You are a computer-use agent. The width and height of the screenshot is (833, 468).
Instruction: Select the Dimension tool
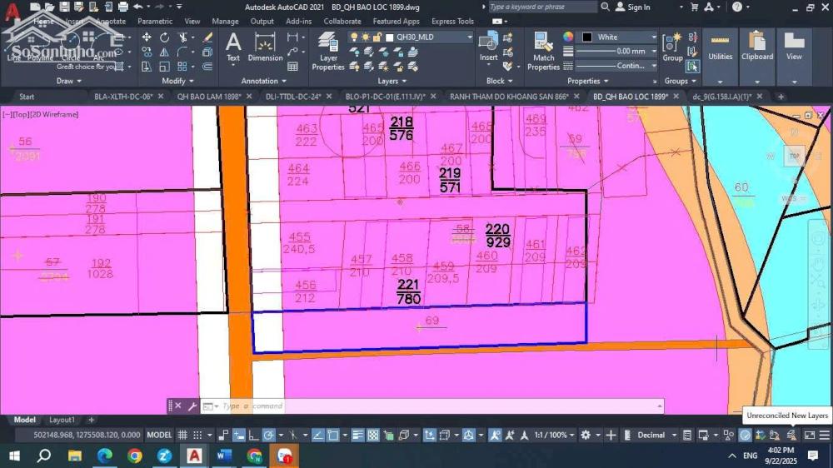[265, 47]
